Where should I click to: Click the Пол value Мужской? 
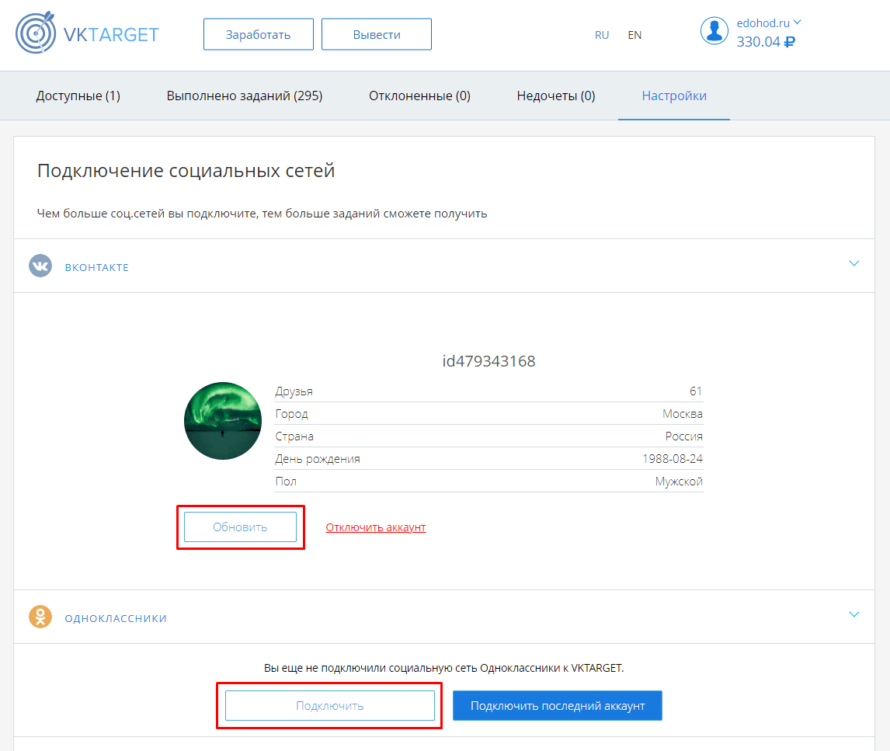679,482
